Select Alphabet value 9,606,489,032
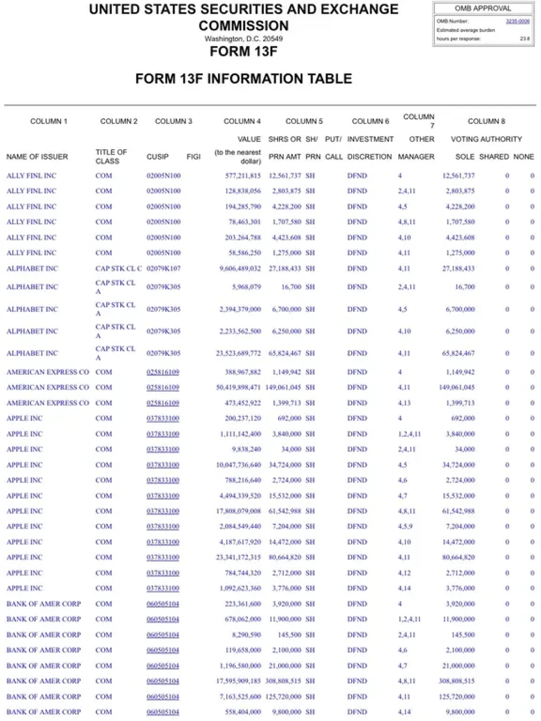 tap(240, 268)
